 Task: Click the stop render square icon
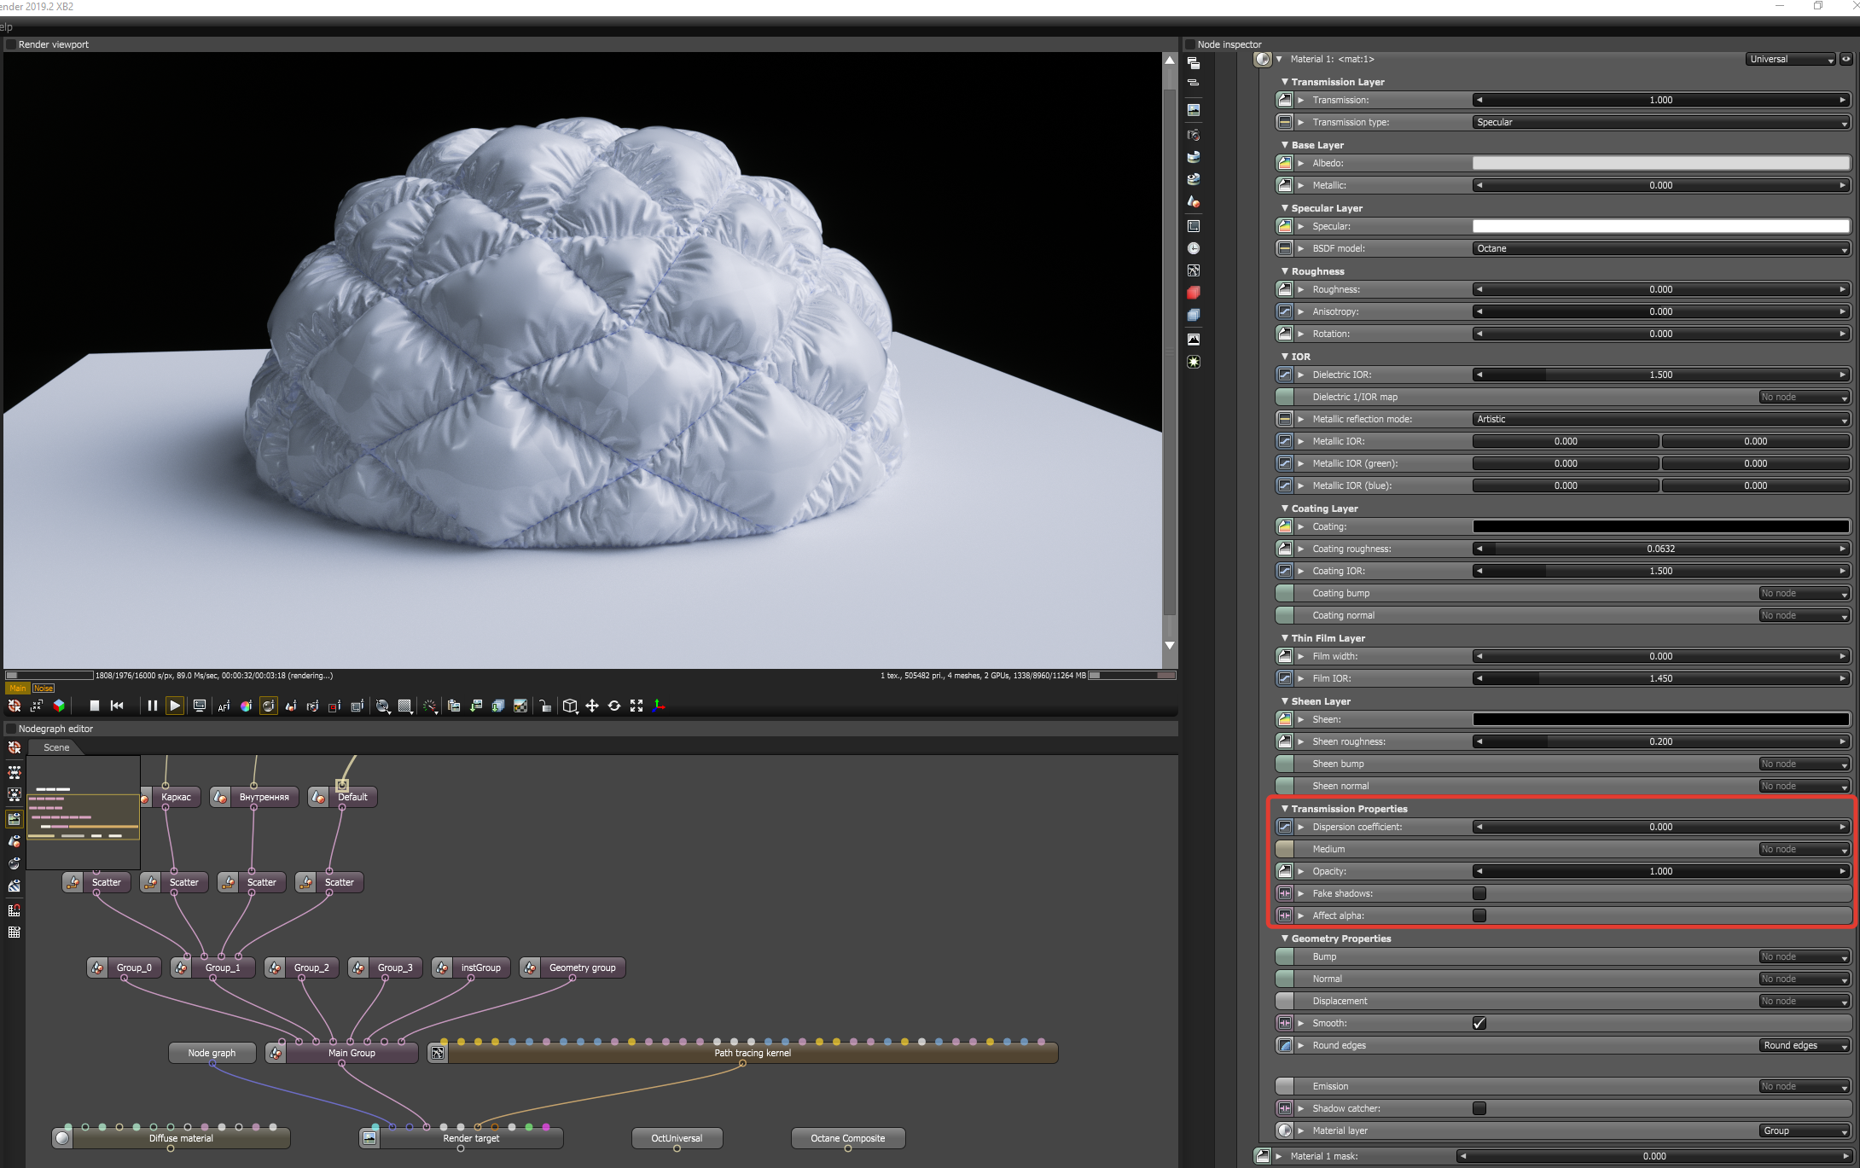point(95,706)
